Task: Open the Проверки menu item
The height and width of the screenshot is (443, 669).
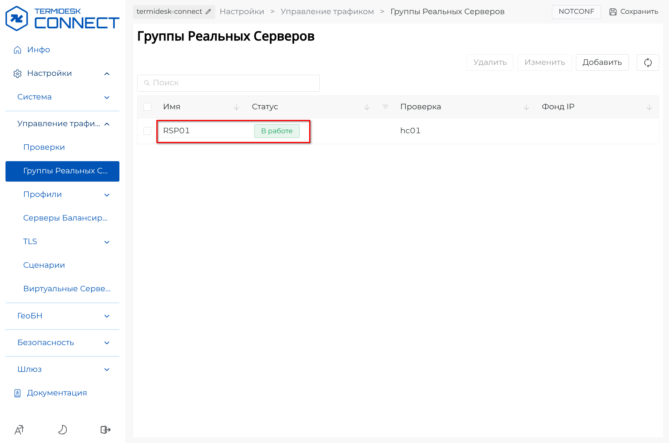Action: click(44, 147)
